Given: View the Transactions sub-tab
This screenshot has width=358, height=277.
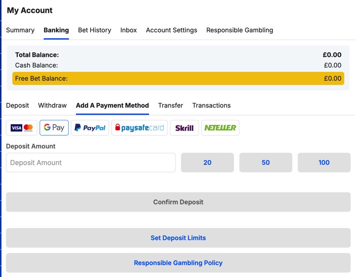Looking at the screenshot, I should (x=211, y=105).
